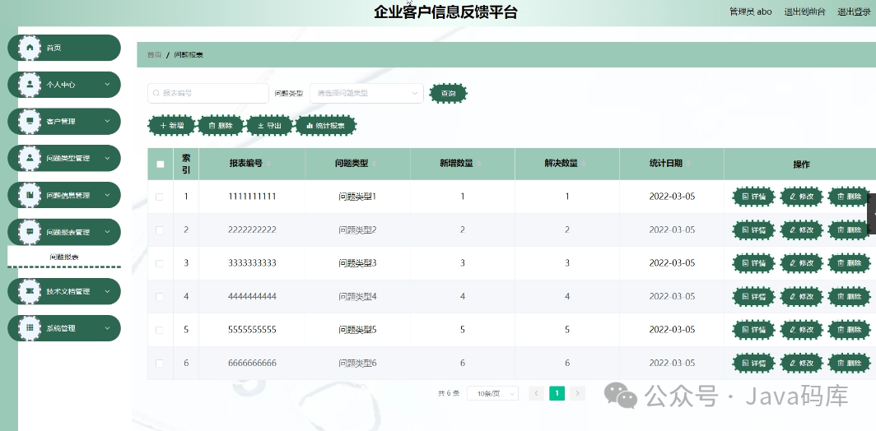Expand the 个人中心 menu chevron
Viewport: 876px width, 431px height.
click(107, 85)
